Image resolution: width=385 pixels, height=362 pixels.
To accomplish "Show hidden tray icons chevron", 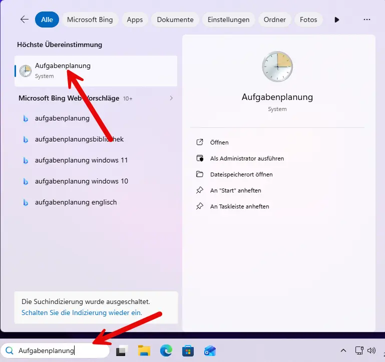I will tap(343, 350).
